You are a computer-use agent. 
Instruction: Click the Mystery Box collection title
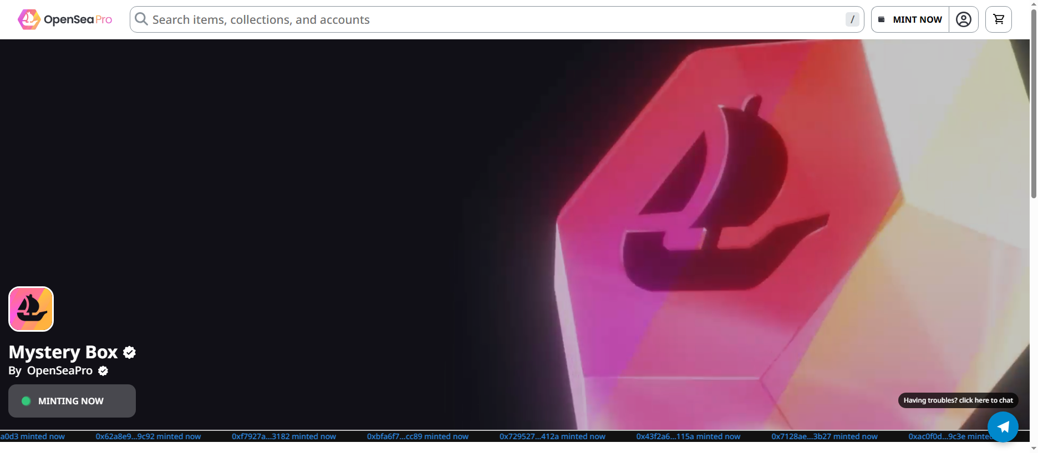(x=63, y=352)
